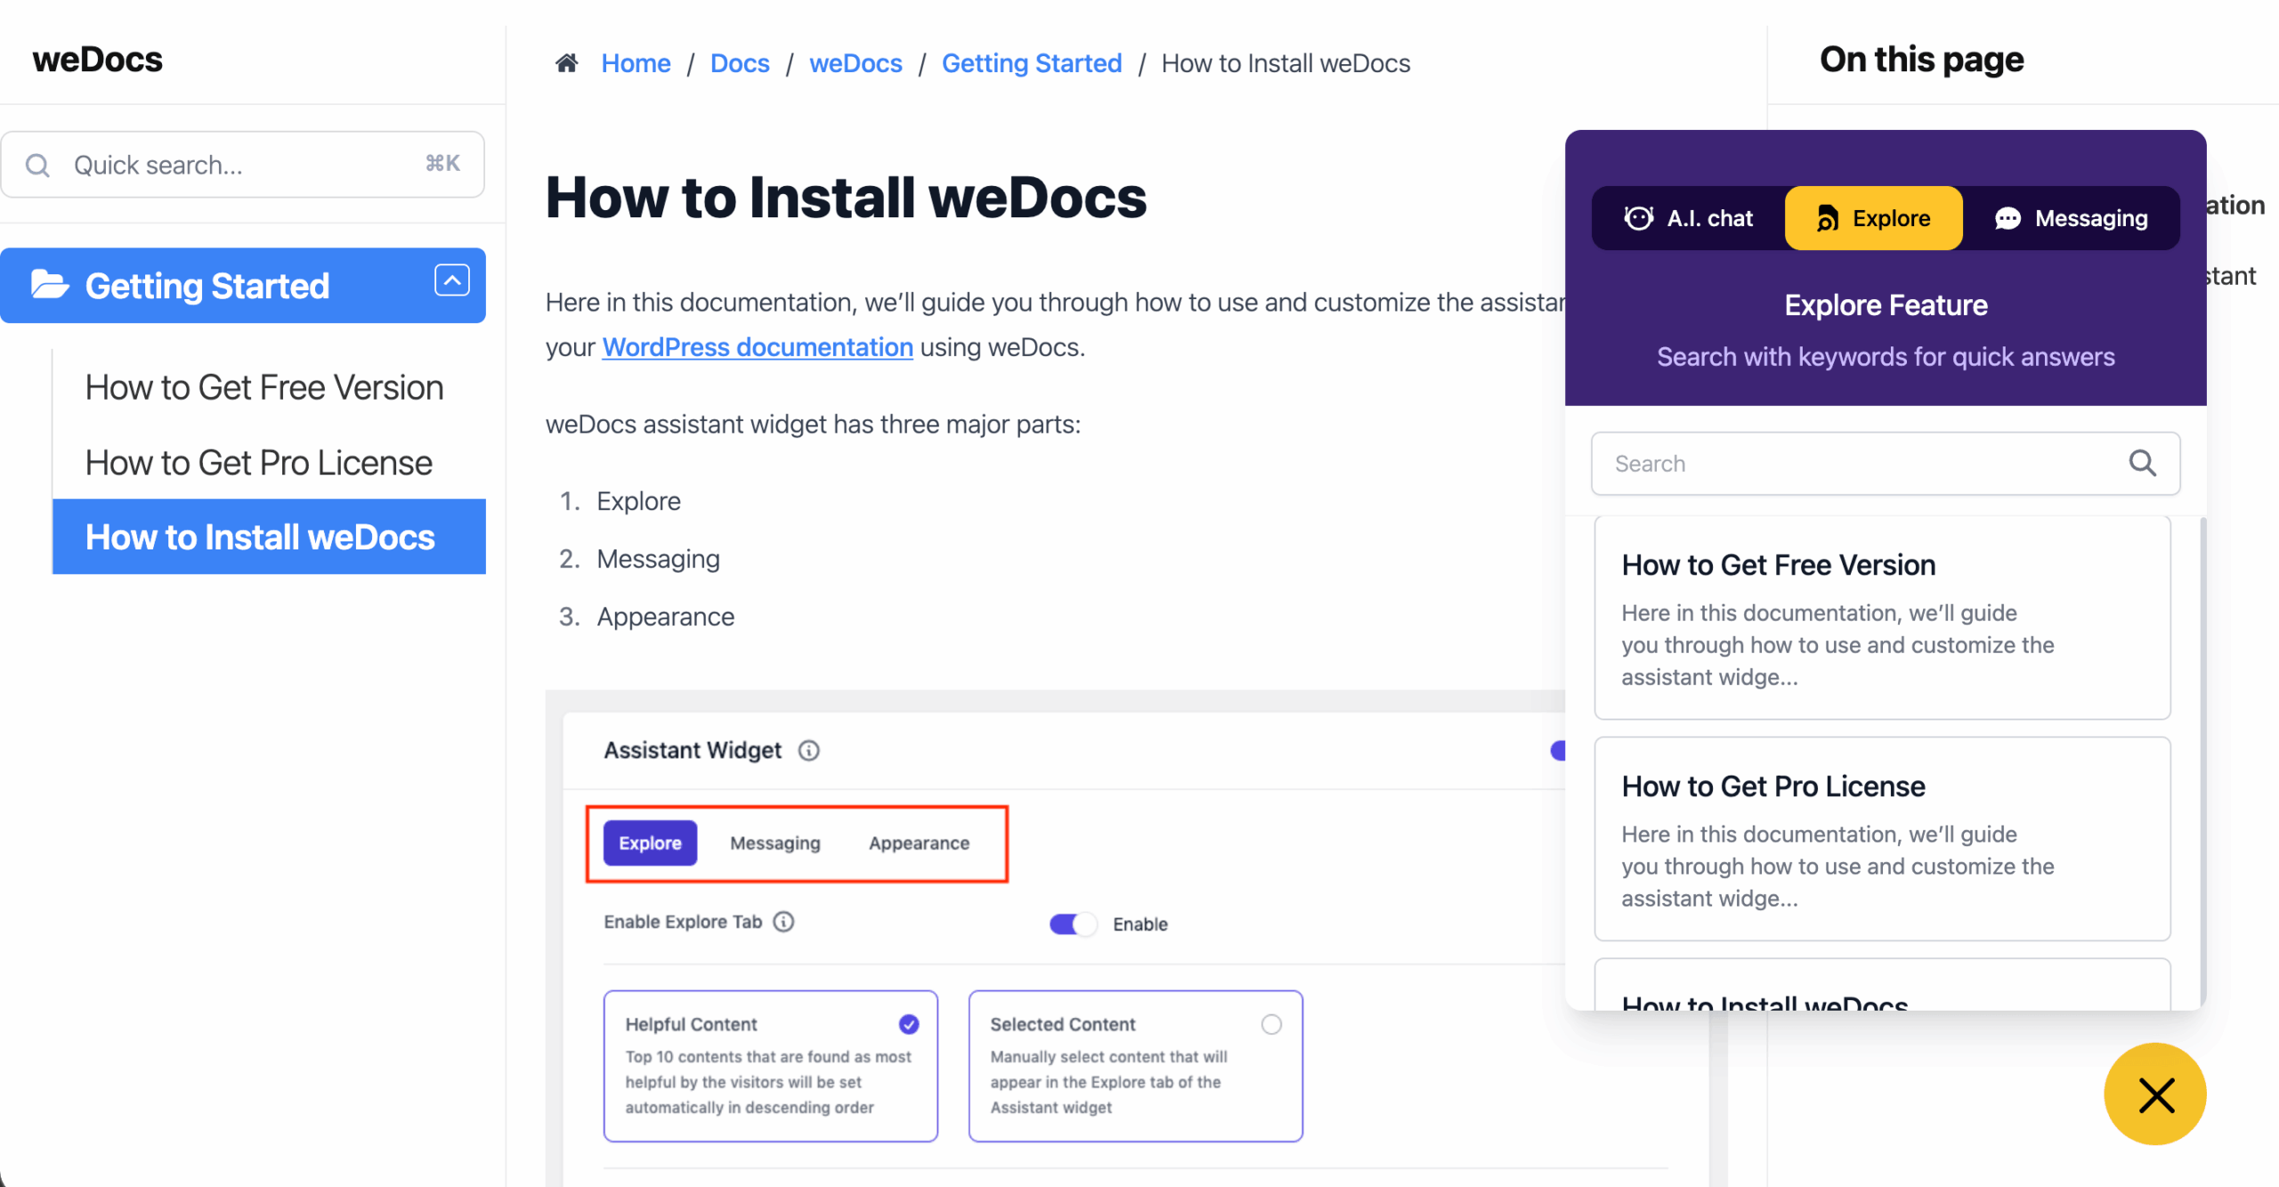The width and height of the screenshot is (2279, 1187).
Task: Click the folder icon beside Getting Started
Action: click(50, 285)
